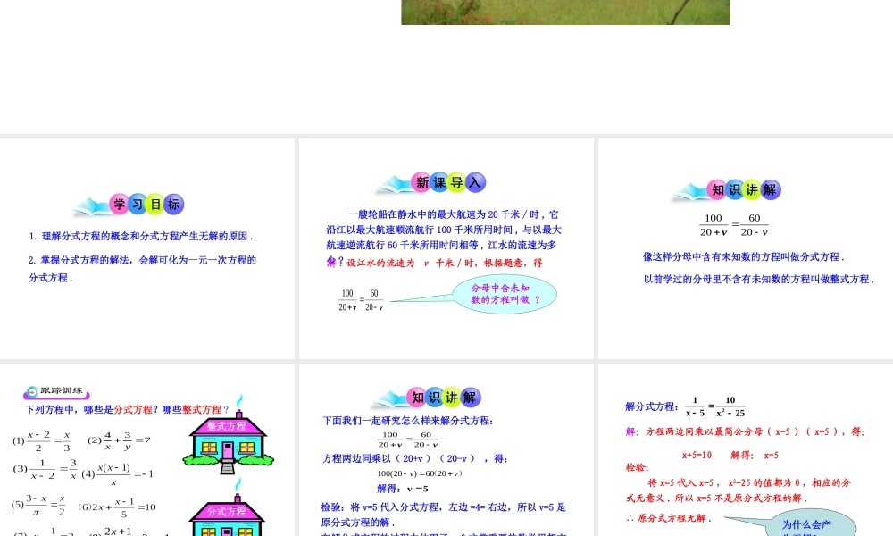
Task: Select the 整式方程 house graphic
Action: (226, 445)
